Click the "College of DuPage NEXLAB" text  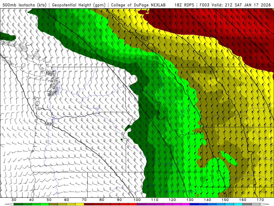click(138, 5)
